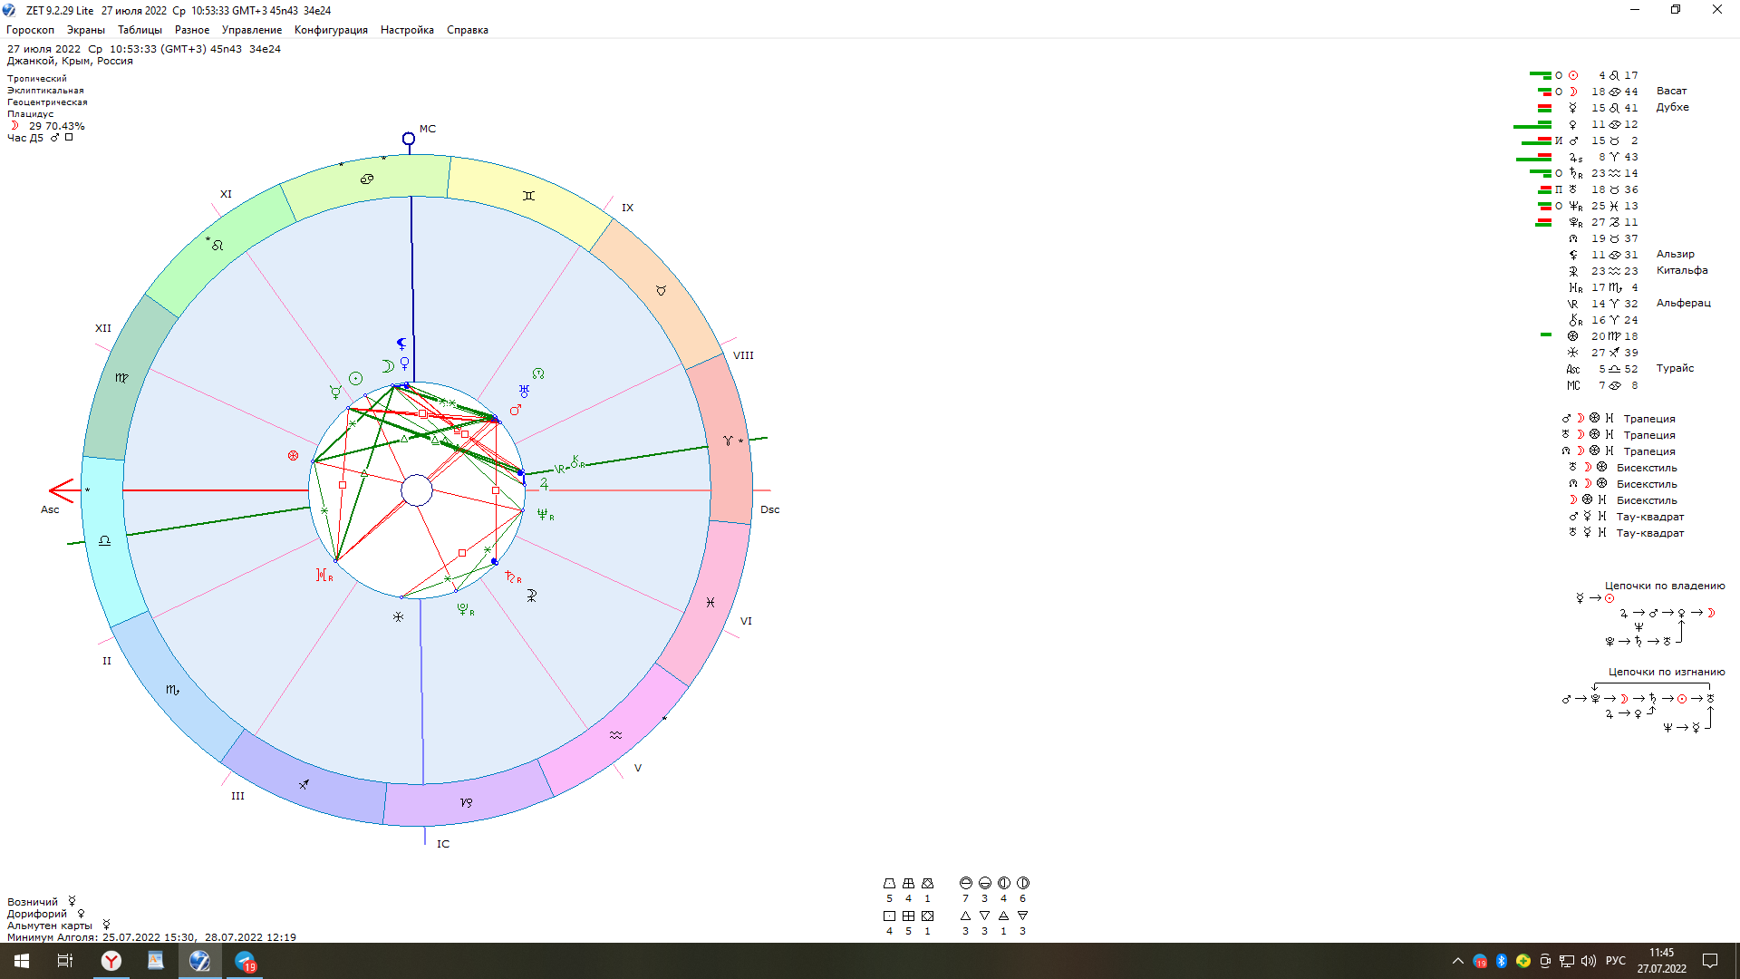This screenshot has width=1740, height=979.
Task: Click the Aries zodiac sector
Action: 728,441
